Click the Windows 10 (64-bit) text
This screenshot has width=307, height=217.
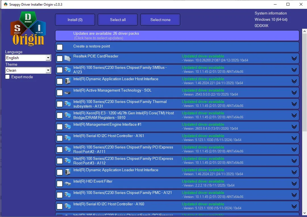click(271, 19)
